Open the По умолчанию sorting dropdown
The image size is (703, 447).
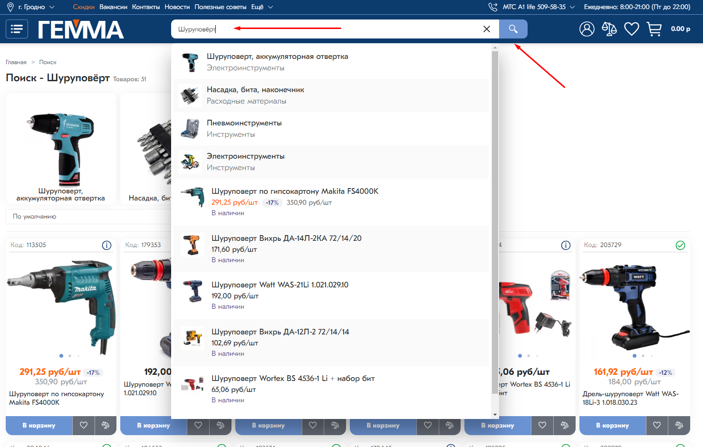click(90, 217)
